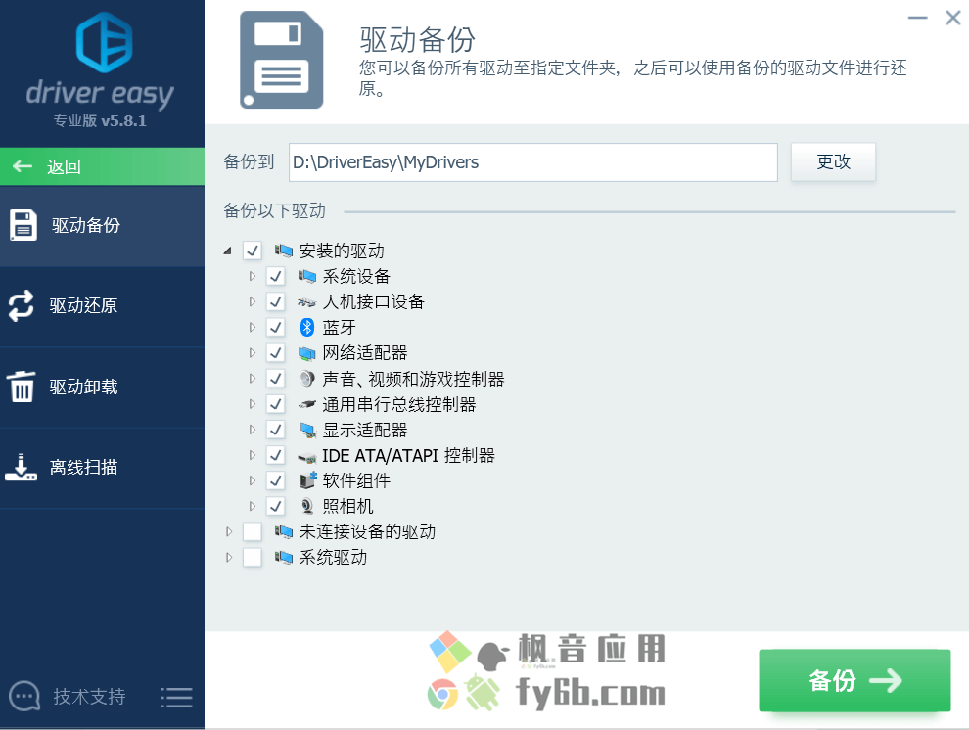The width and height of the screenshot is (969, 730).
Task: Check the 系统驱动 checkbox
Action: 253,557
